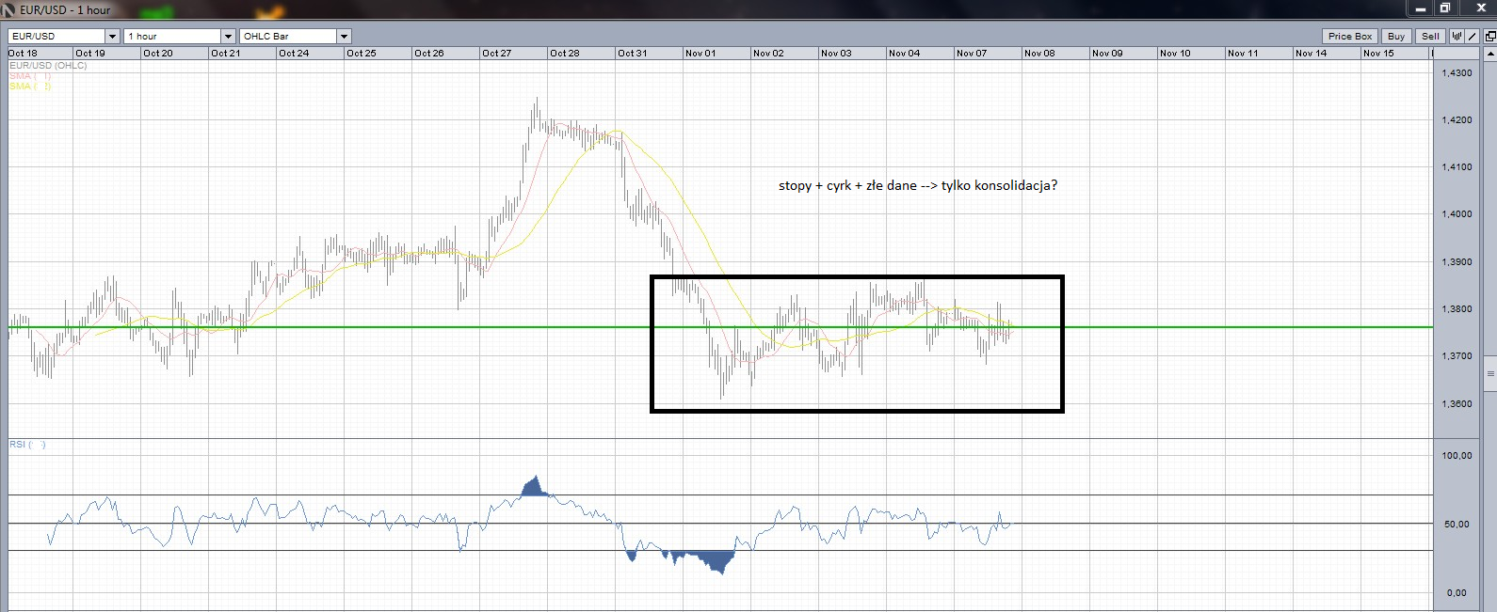Select the Nov 01 date header

click(x=700, y=54)
